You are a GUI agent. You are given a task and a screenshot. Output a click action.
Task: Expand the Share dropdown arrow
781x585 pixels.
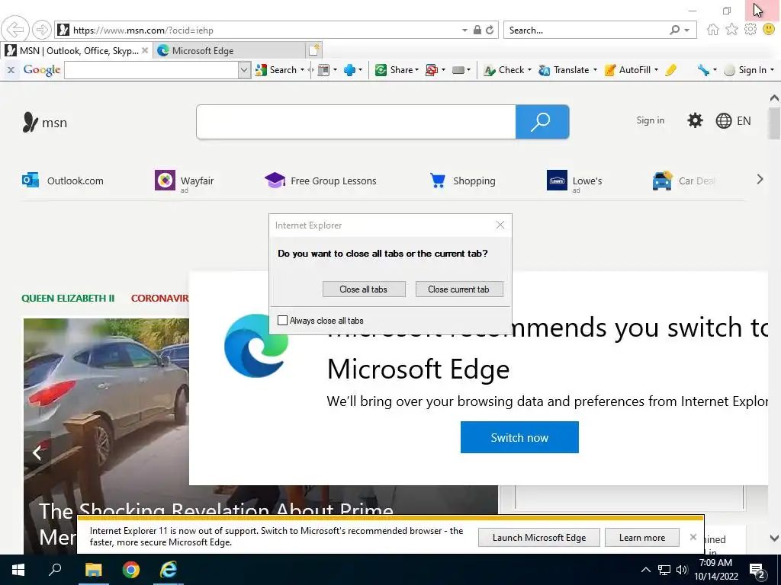point(416,70)
